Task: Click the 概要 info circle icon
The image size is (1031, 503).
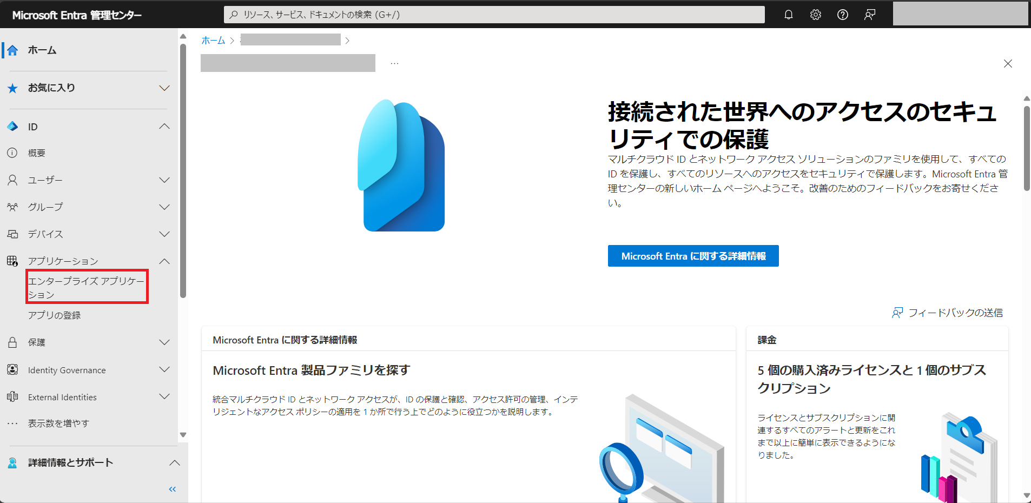Action: [12, 153]
